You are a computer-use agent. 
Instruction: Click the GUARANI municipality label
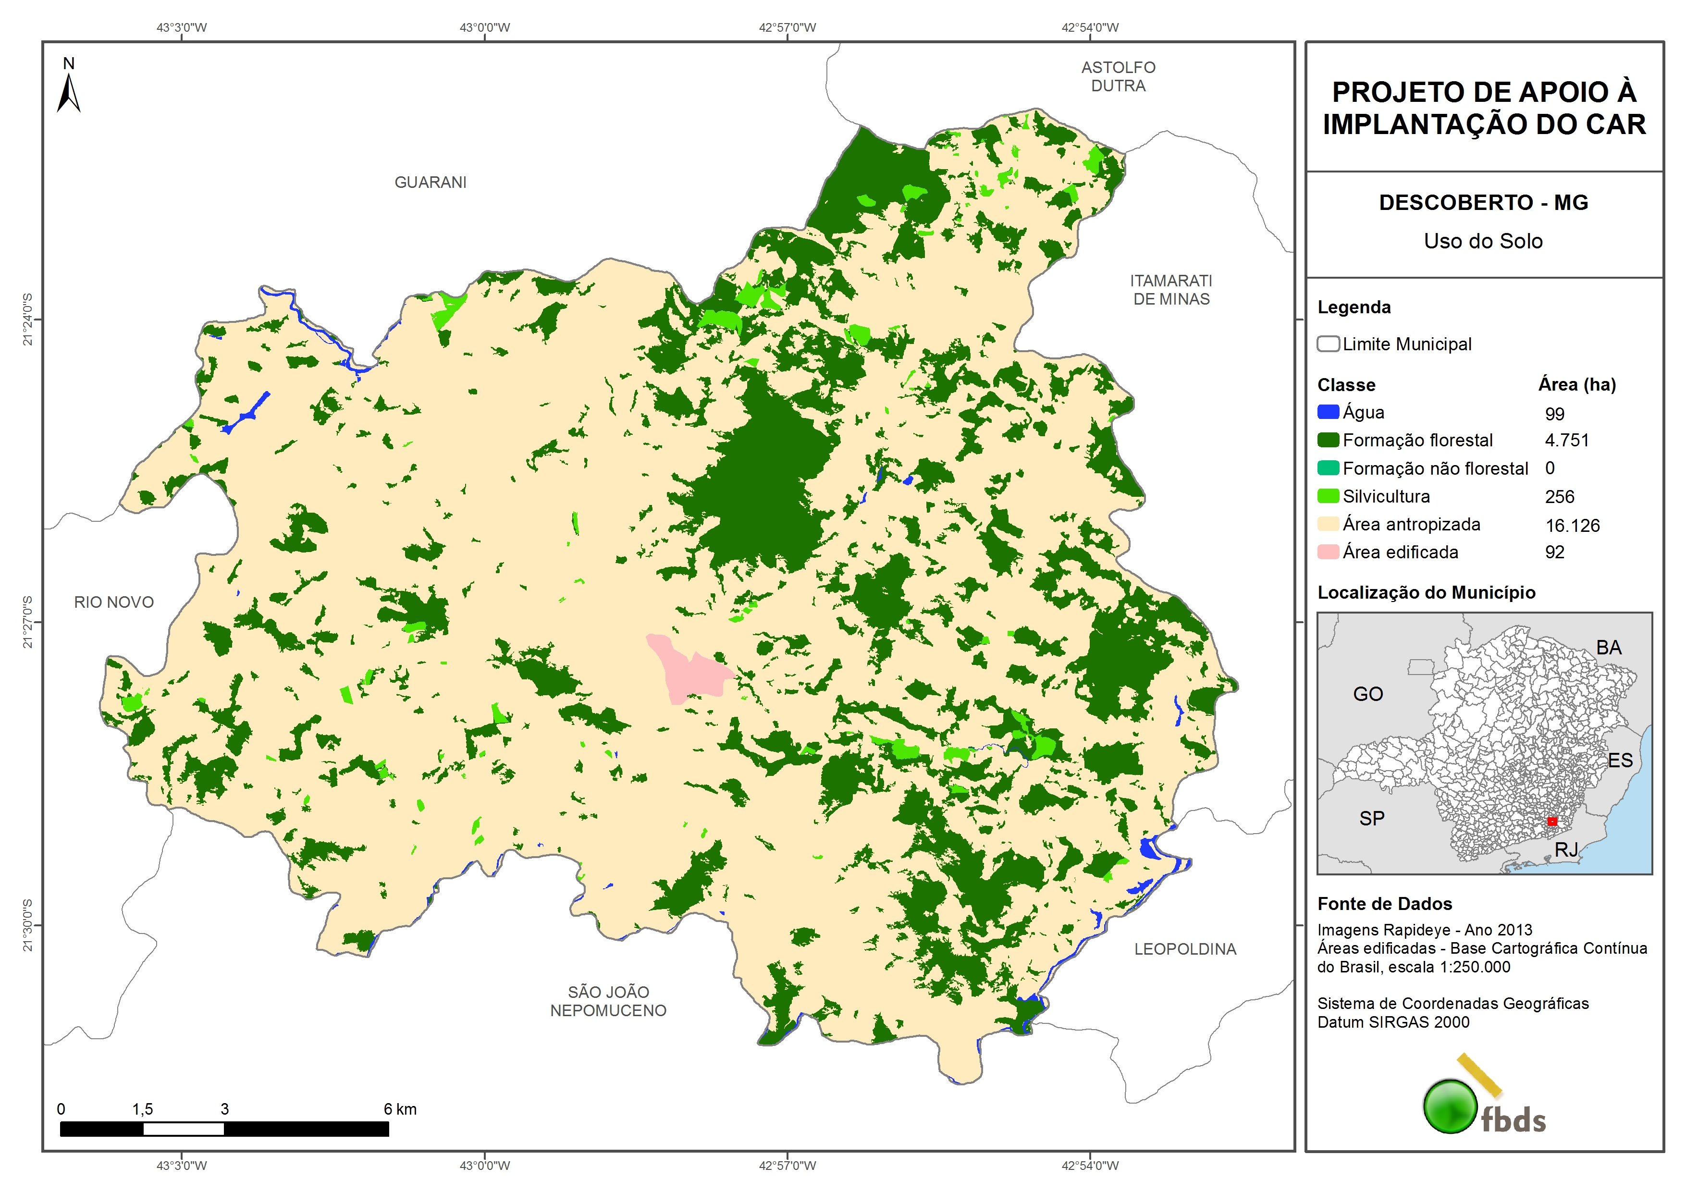point(431,182)
